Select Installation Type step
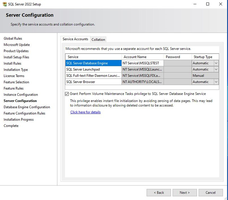The height and width of the screenshot is (200, 228). pos(16,70)
